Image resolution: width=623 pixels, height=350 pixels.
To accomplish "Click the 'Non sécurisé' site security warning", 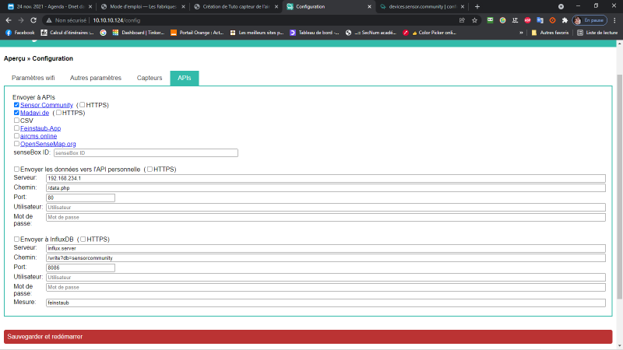I will click(x=66, y=20).
